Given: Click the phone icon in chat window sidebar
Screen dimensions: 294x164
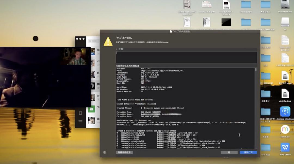Looking at the screenshot, I should point(81,113).
